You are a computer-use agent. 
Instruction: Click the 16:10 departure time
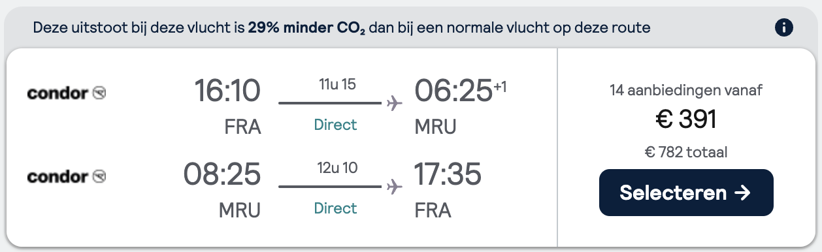227,91
